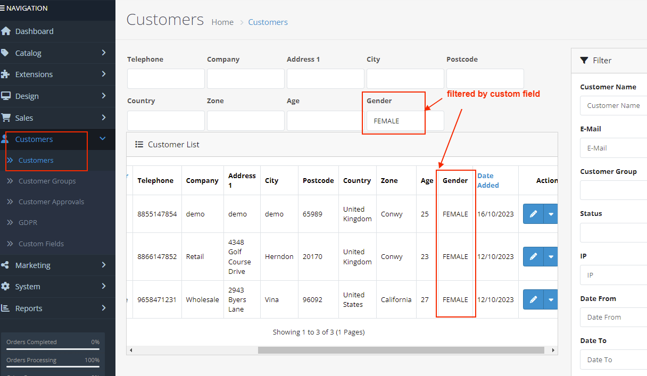Click the Gender filter input field
Viewport: 647px width, 376px height.
tap(405, 121)
